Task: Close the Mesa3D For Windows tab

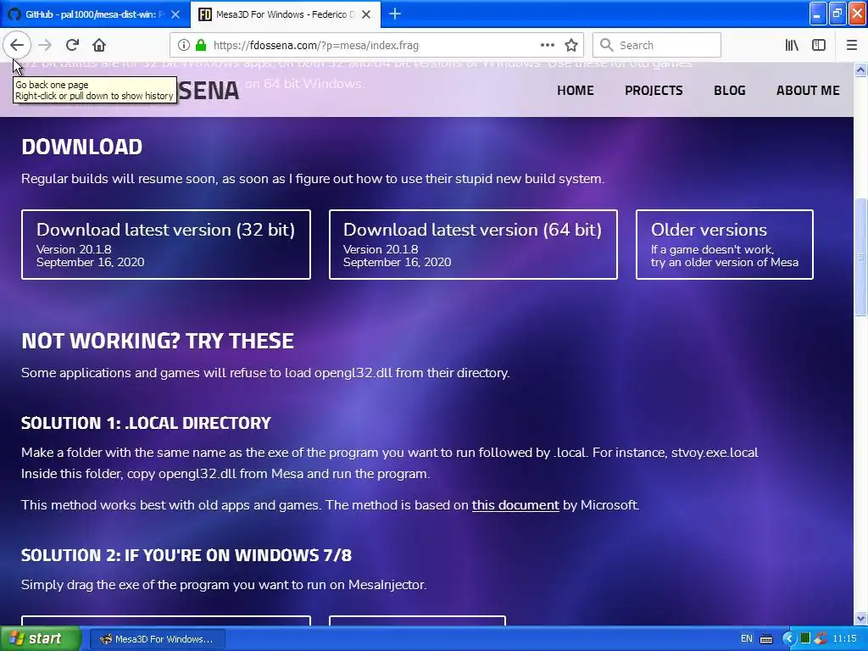Action: click(366, 14)
